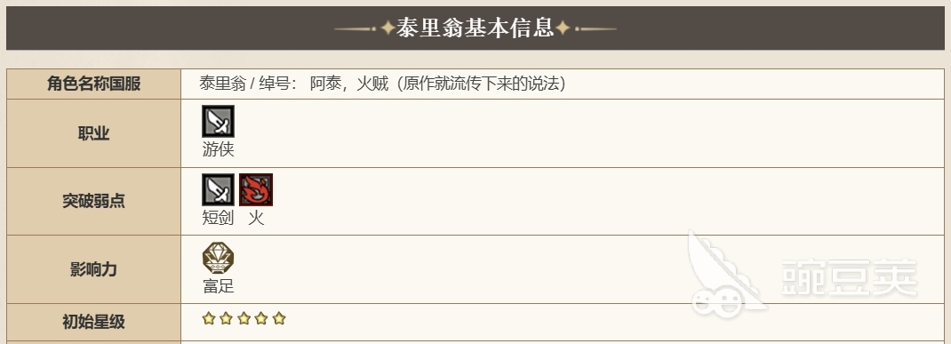Click the 豌豆荚 watermark text
Viewport: 951px width, 344px height.
(x=849, y=277)
